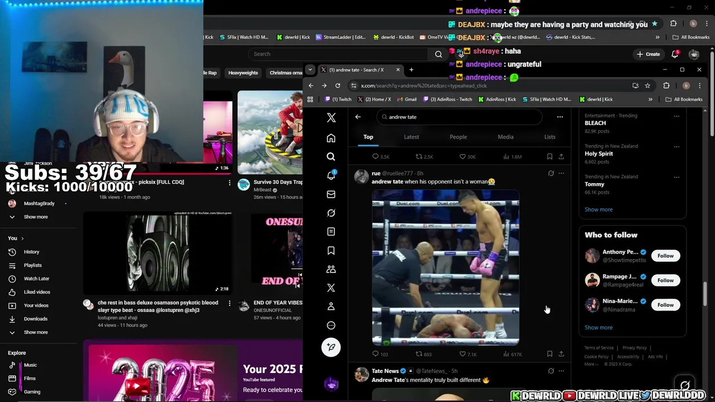Open Explore search icon in X sidebar
715x402 pixels.
(x=331, y=157)
